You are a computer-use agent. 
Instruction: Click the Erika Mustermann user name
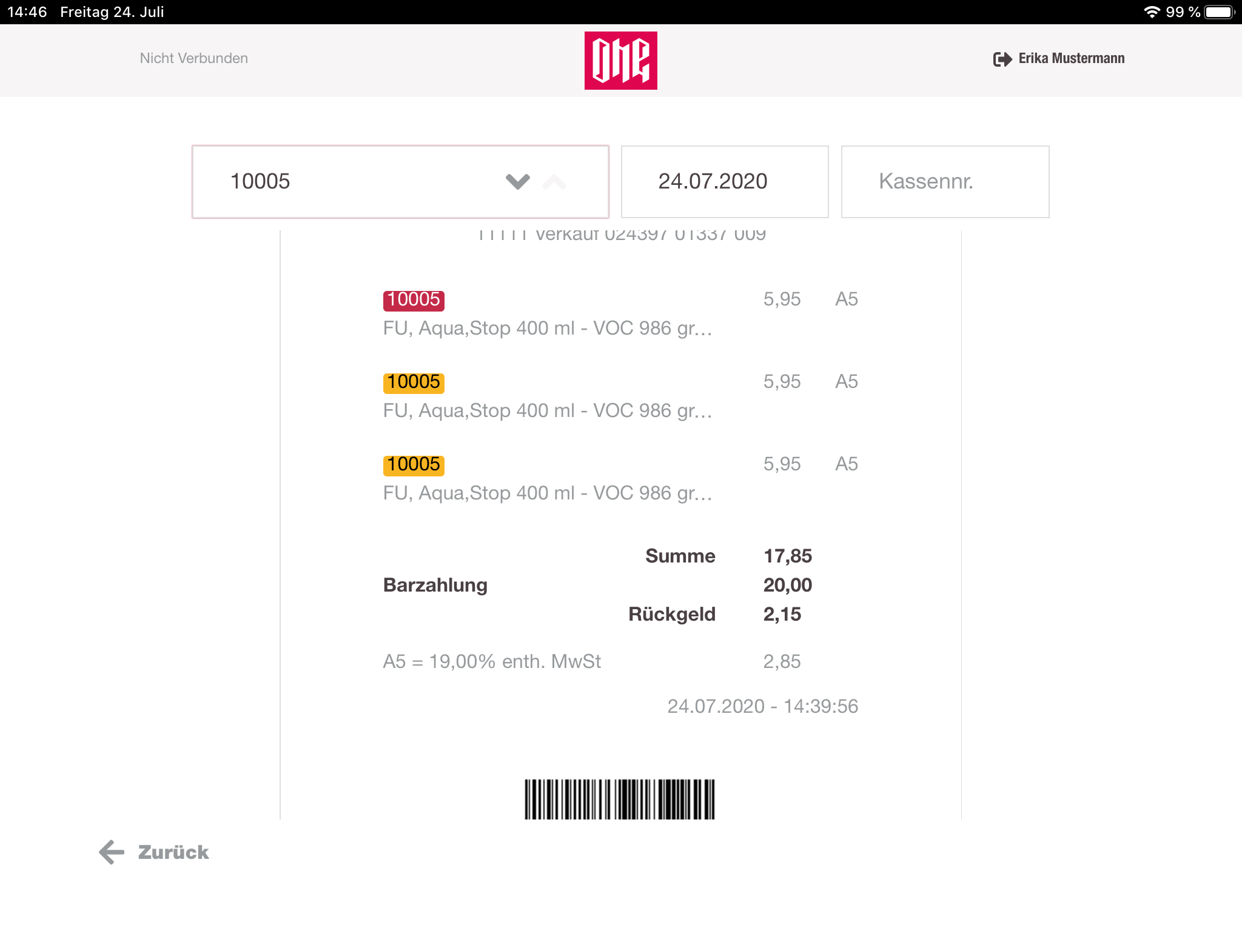(1072, 58)
